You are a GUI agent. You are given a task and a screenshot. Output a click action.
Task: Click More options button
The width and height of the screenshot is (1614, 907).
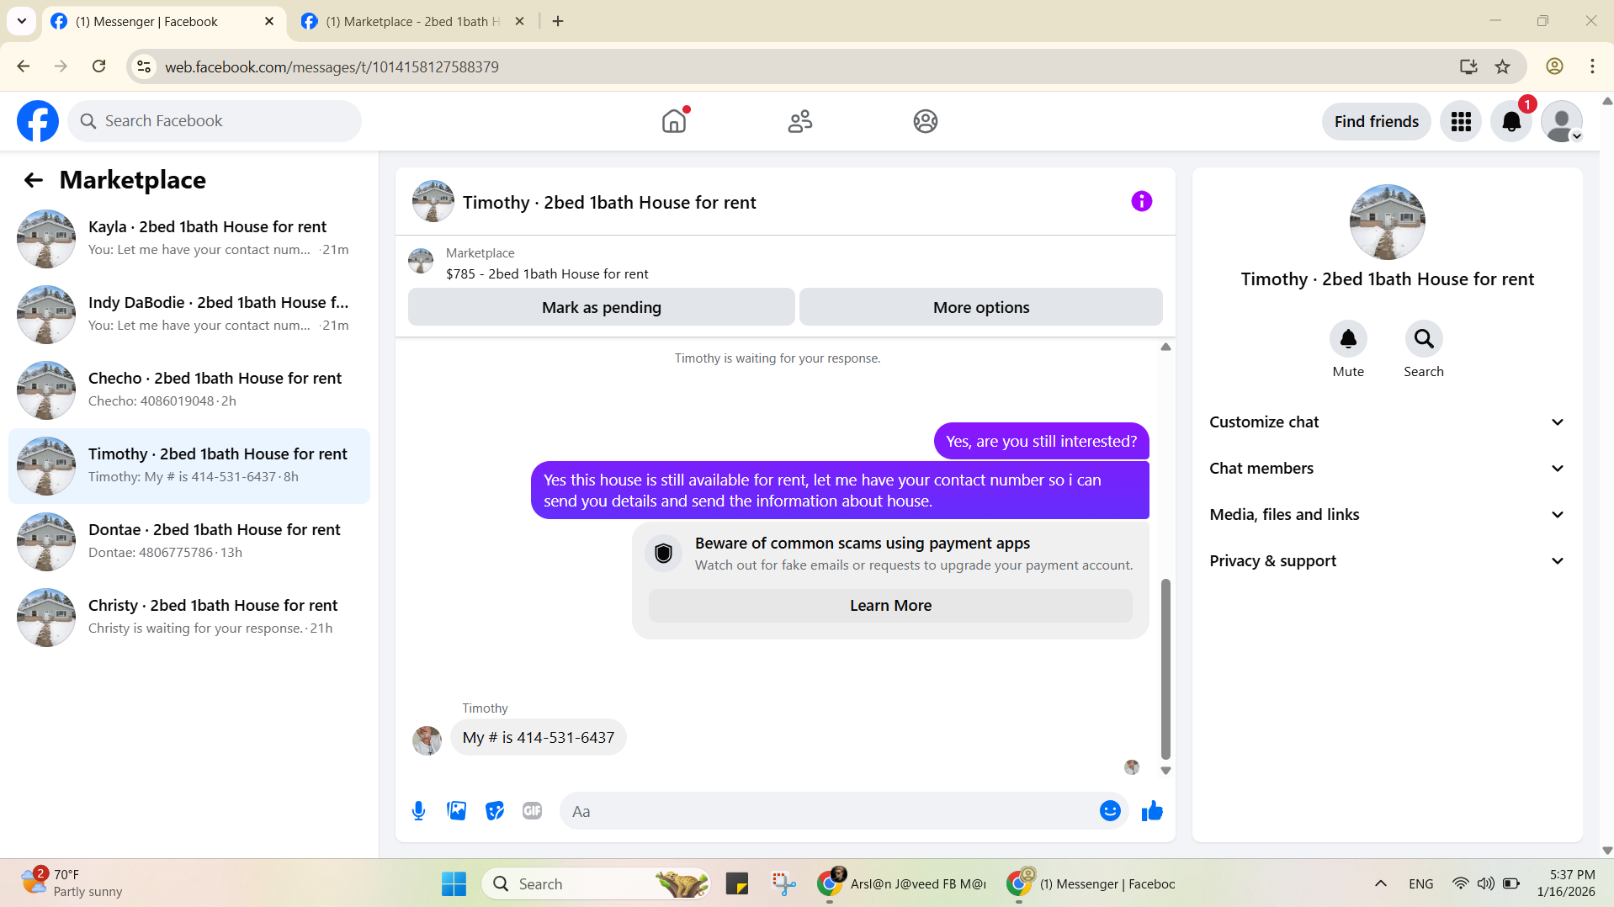point(980,307)
